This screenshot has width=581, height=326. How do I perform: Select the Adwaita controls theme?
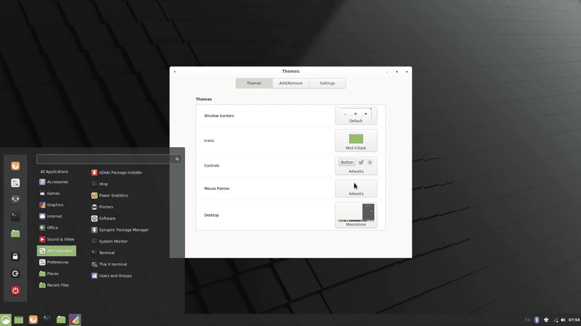pyautogui.click(x=356, y=166)
